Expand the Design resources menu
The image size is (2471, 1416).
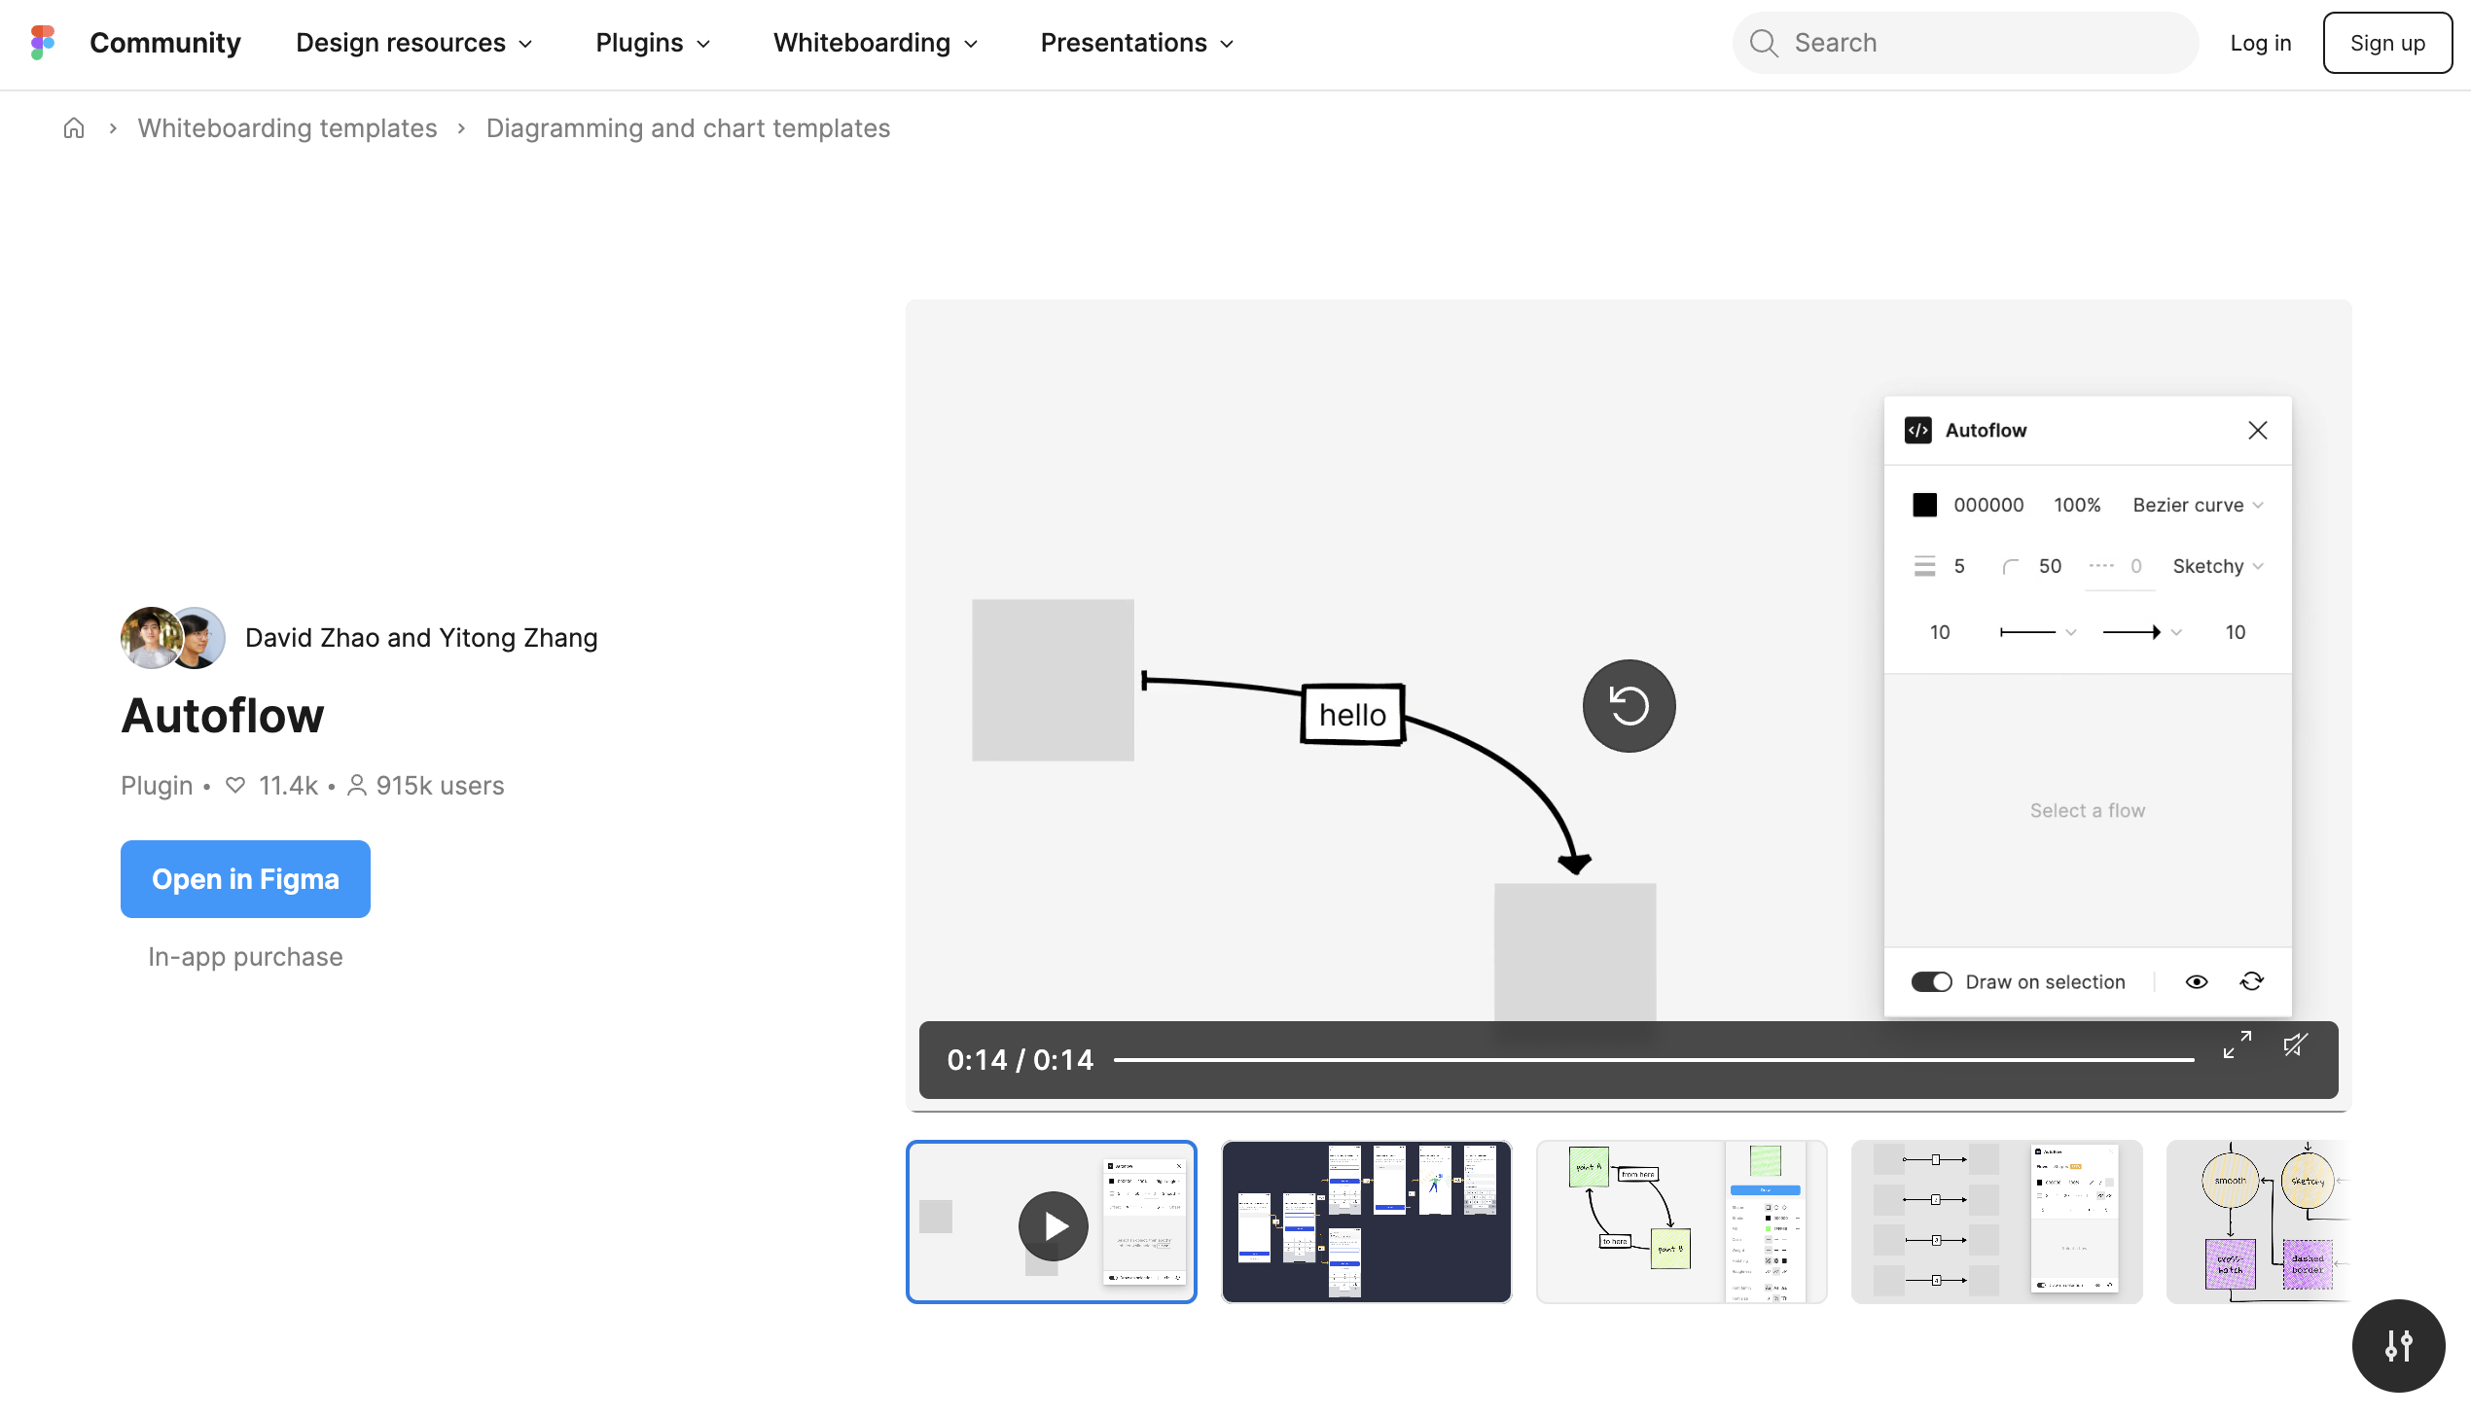click(x=413, y=43)
